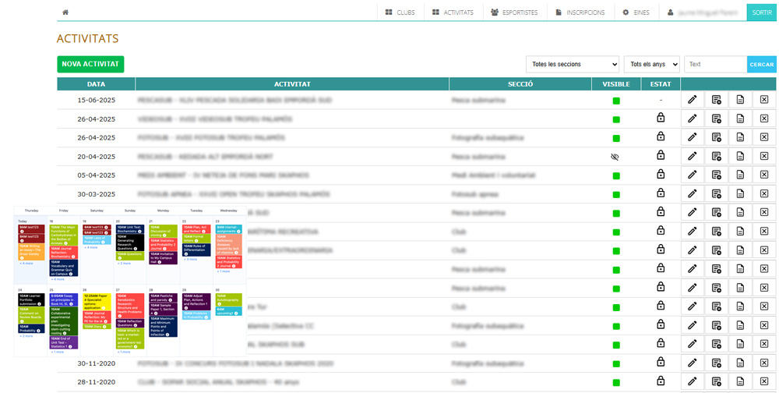
Task: Open the Esportistes menu
Action: click(514, 12)
